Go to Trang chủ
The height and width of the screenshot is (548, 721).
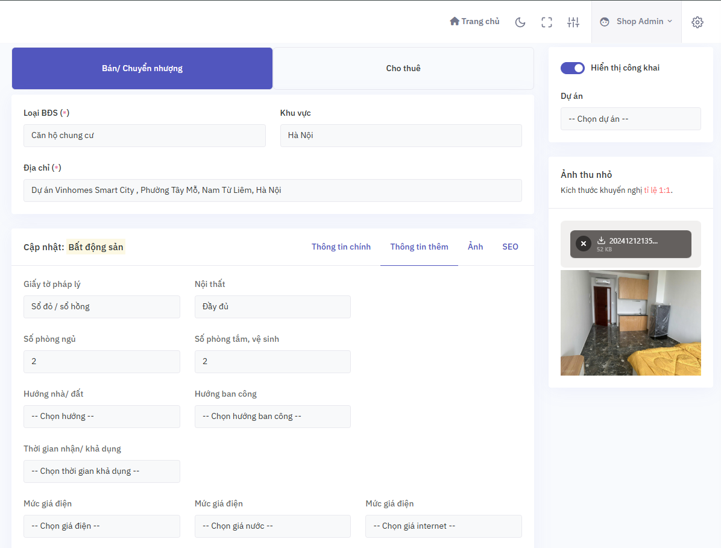pos(474,20)
